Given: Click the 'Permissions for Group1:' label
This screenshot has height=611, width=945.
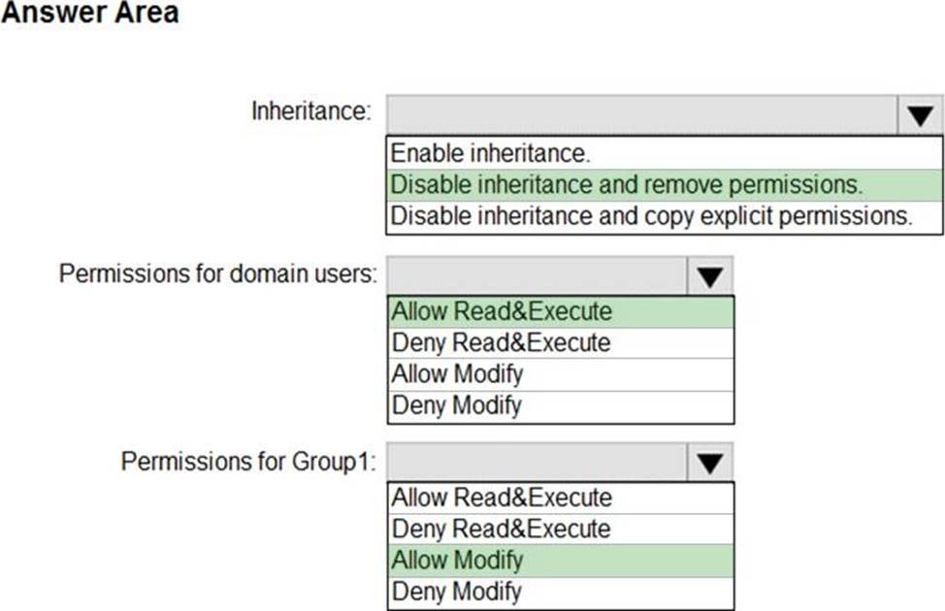Looking at the screenshot, I should [248, 461].
